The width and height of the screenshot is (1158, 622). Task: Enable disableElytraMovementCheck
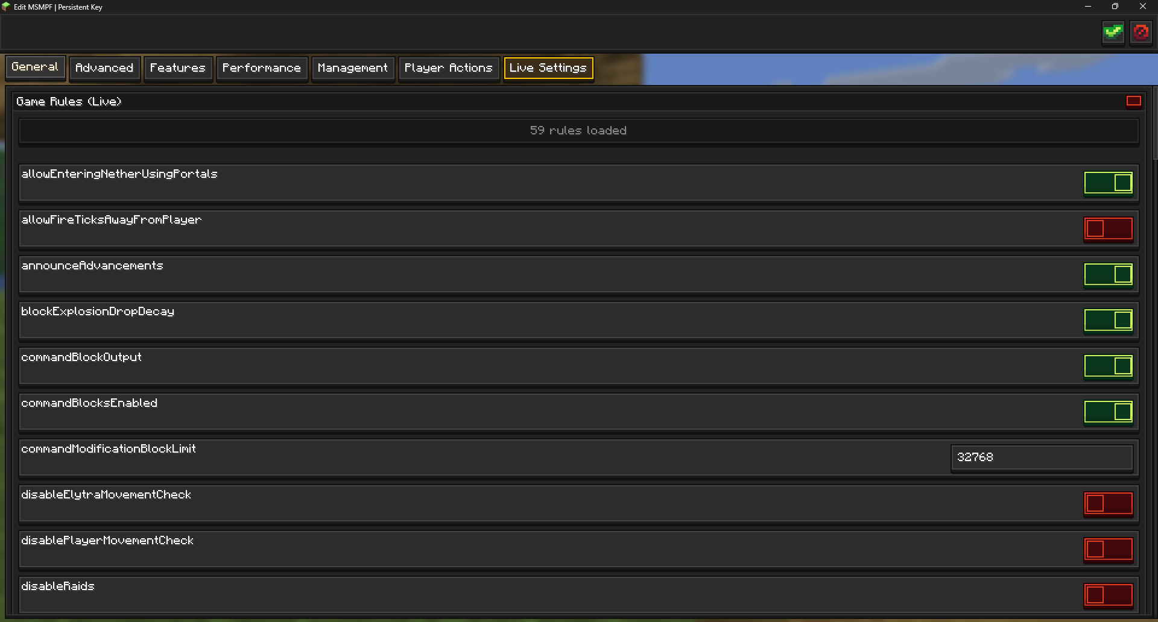tap(1108, 503)
